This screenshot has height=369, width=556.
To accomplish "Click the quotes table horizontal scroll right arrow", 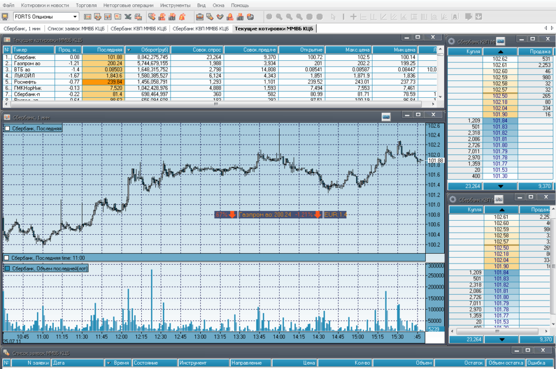I will tap(433, 104).
